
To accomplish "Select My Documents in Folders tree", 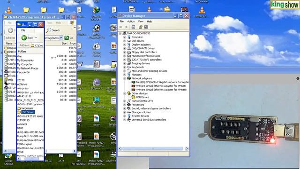I will (x=25, y=61).
